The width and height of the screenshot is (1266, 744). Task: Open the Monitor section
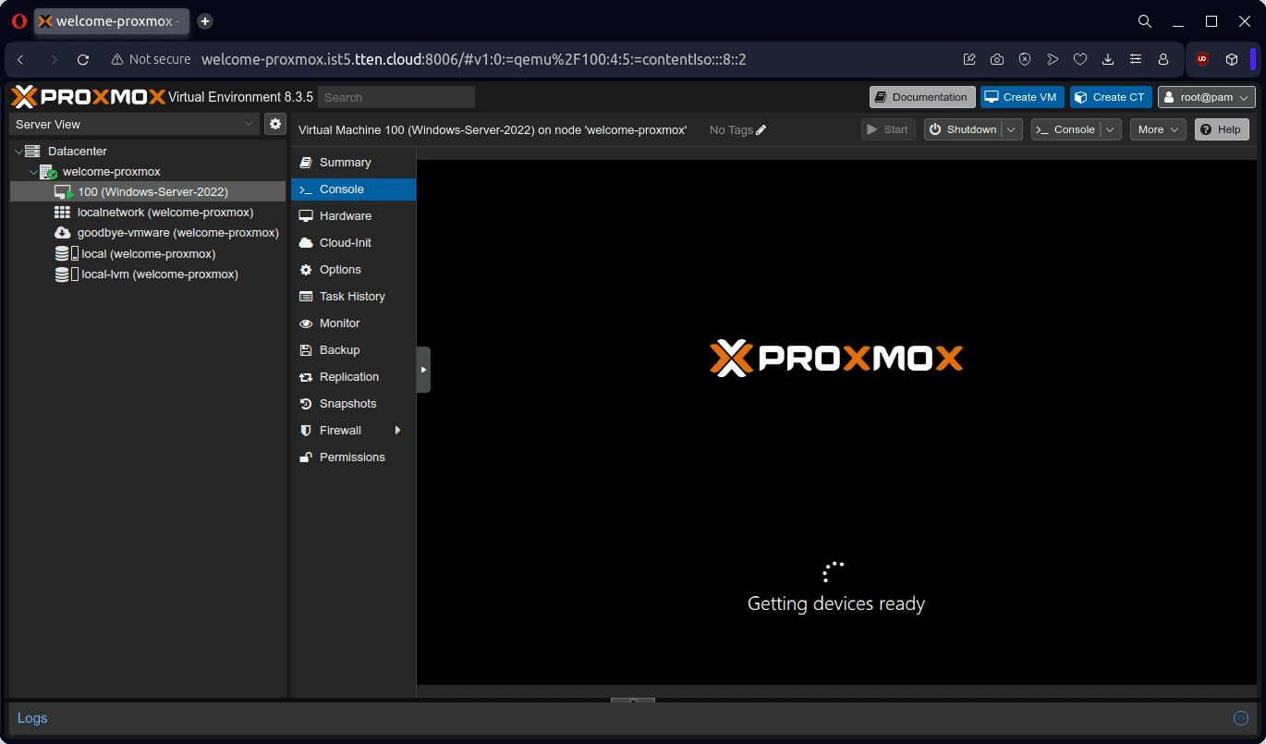pyautogui.click(x=353, y=323)
